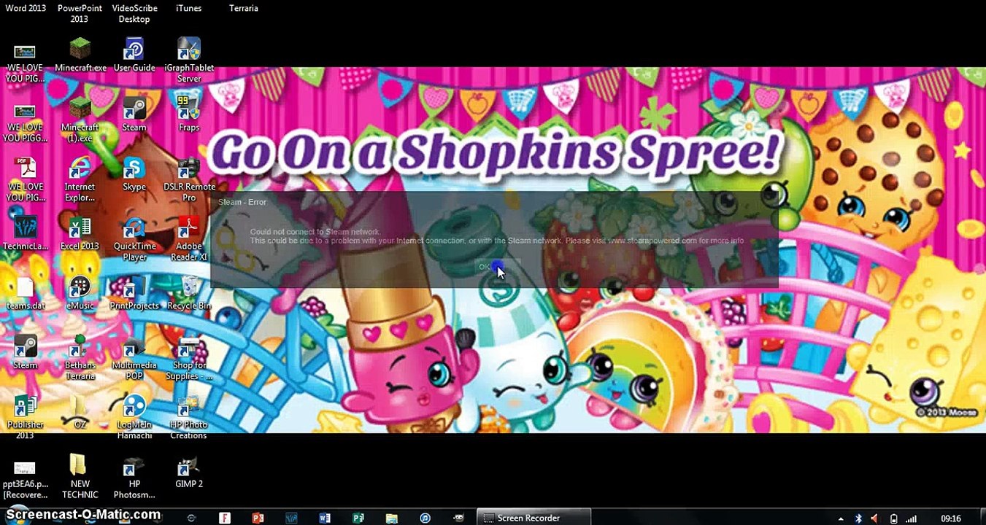The height and width of the screenshot is (525, 986).
Task: Show hidden system tray icons
Action: [841, 519]
